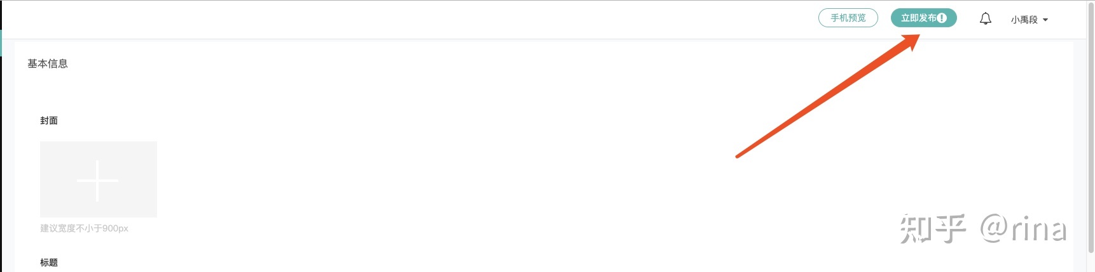Image resolution: width=1095 pixels, height=272 pixels.
Task: Click the 基本信息 section heading
Action: [48, 63]
